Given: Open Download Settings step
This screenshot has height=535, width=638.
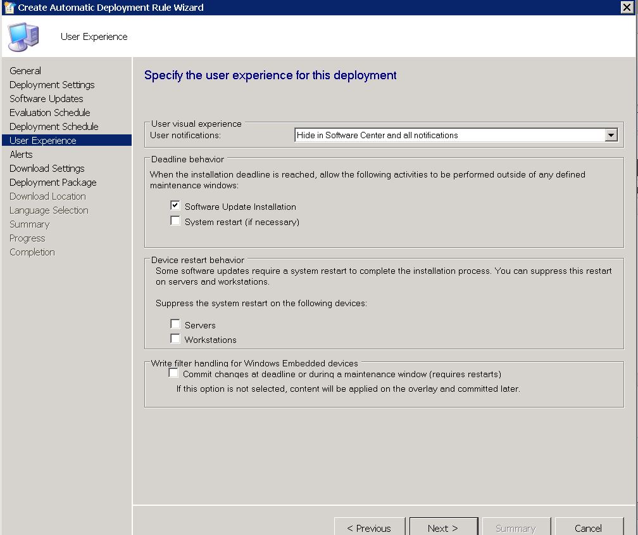Looking at the screenshot, I should pos(47,168).
